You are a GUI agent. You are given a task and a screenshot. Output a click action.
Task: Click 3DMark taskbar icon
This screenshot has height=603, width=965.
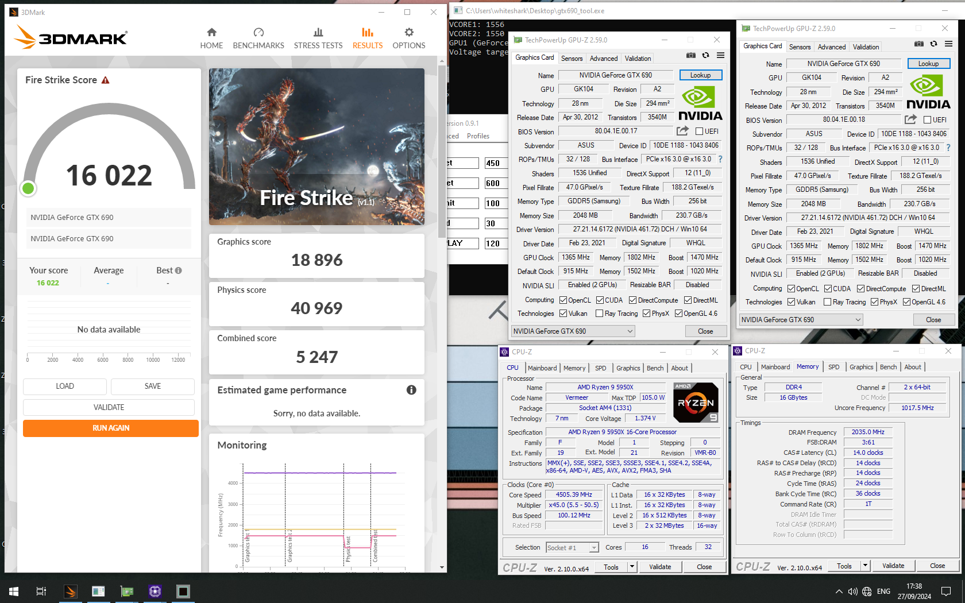tap(70, 591)
